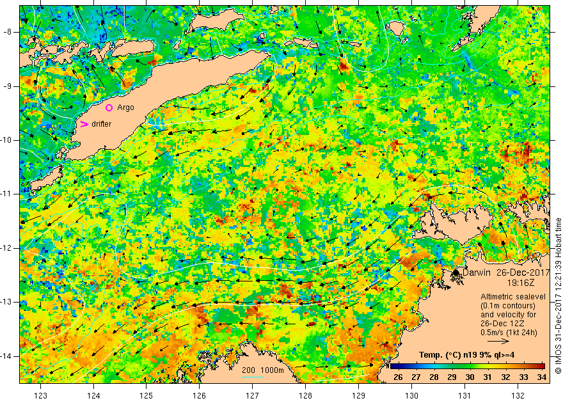
Task: Click colorbar value '34'
Action: [541, 377]
